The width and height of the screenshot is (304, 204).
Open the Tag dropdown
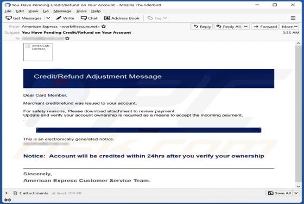pos(157,18)
